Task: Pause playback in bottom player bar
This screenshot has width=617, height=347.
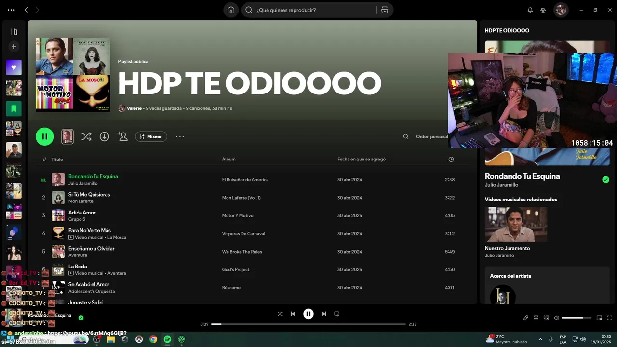Action: [308, 314]
